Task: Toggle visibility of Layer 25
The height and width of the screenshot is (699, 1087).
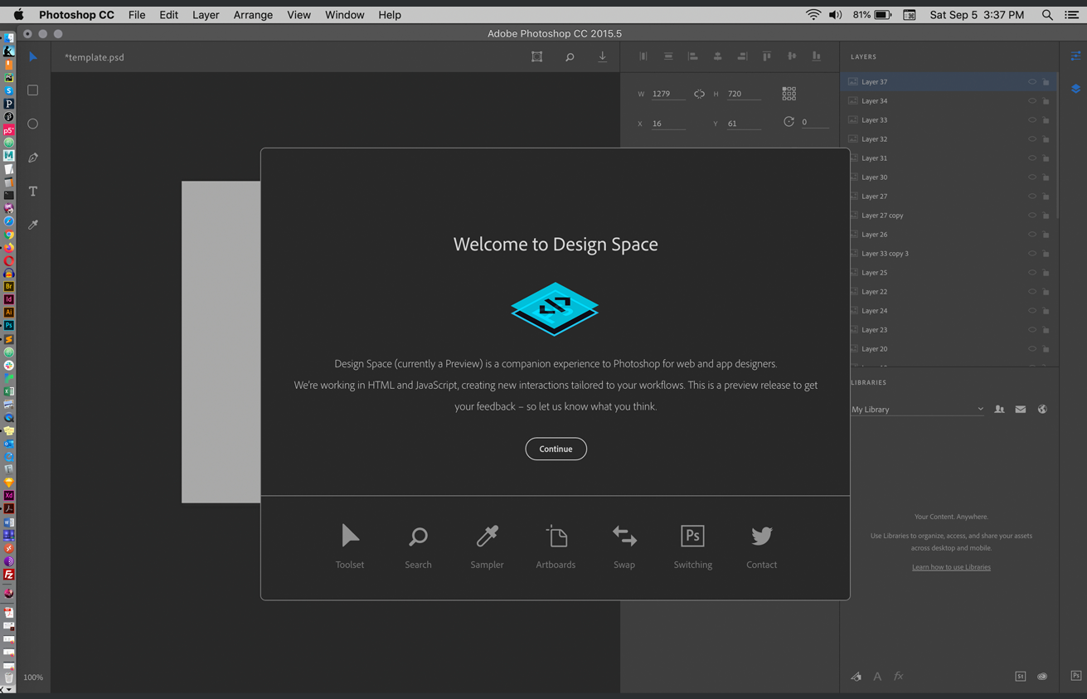Action: pyautogui.click(x=1032, y=273)
